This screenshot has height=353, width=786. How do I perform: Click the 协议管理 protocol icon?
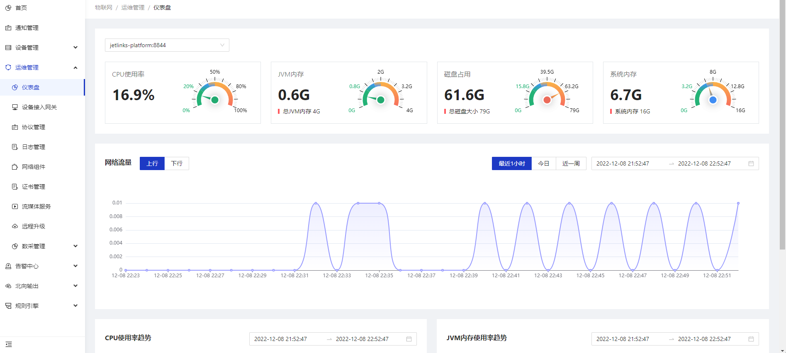click(15, 127)
